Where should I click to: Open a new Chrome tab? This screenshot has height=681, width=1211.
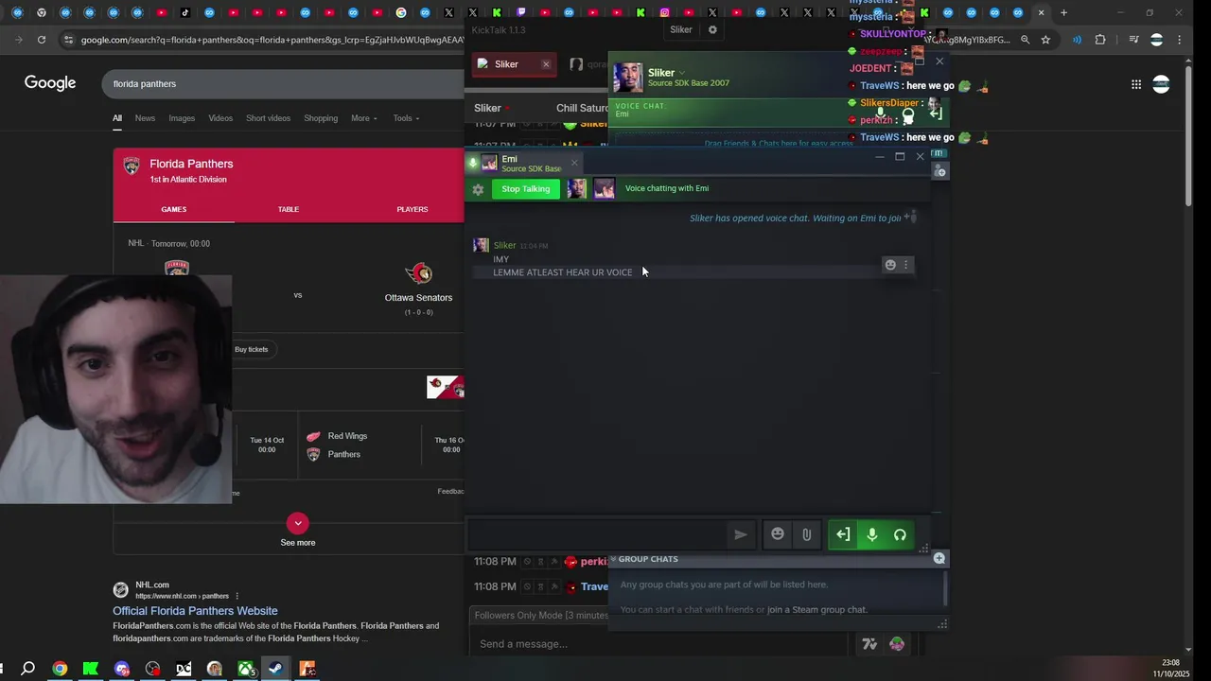point(1063,13)
